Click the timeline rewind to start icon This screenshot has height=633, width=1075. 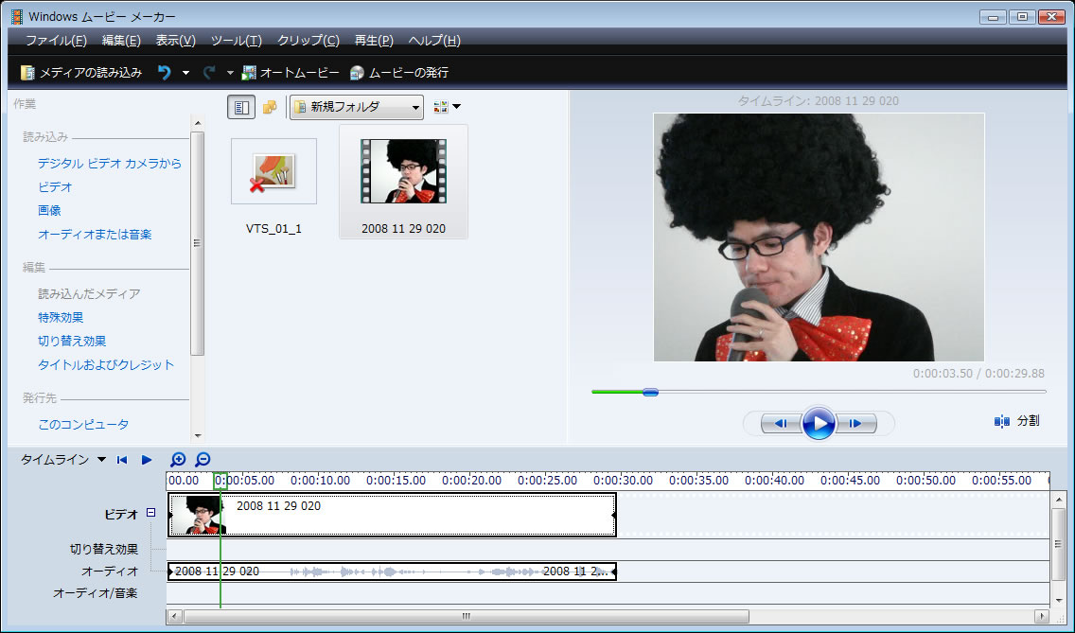click(x=122, y=460)
